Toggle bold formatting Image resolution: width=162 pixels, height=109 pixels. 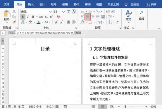point(23,17)
